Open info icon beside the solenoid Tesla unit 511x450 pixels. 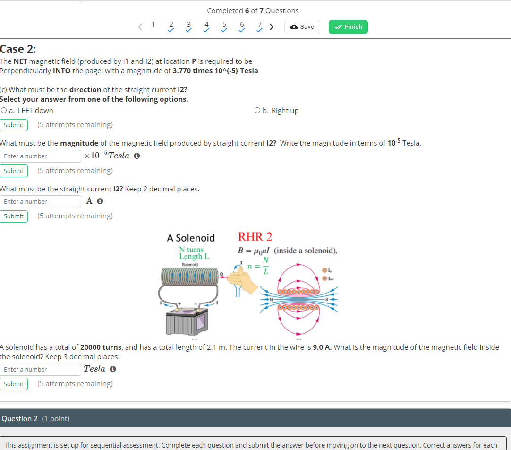coord(113,369)
